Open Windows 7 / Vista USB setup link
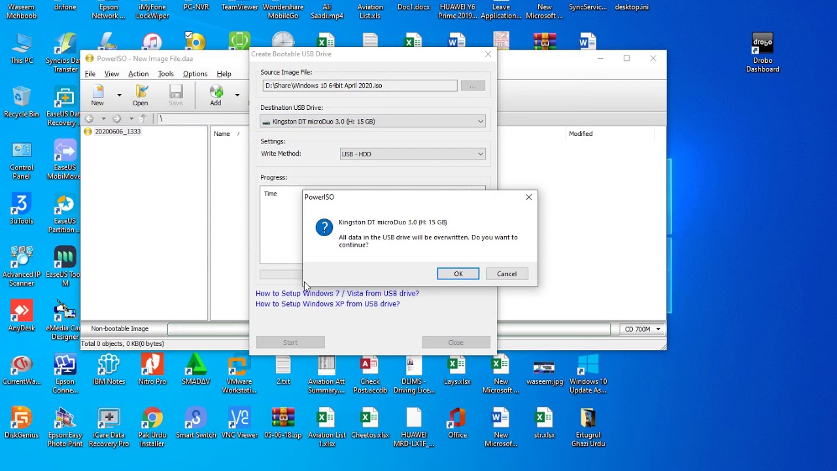The image size is (837, 471). point(337,293)
